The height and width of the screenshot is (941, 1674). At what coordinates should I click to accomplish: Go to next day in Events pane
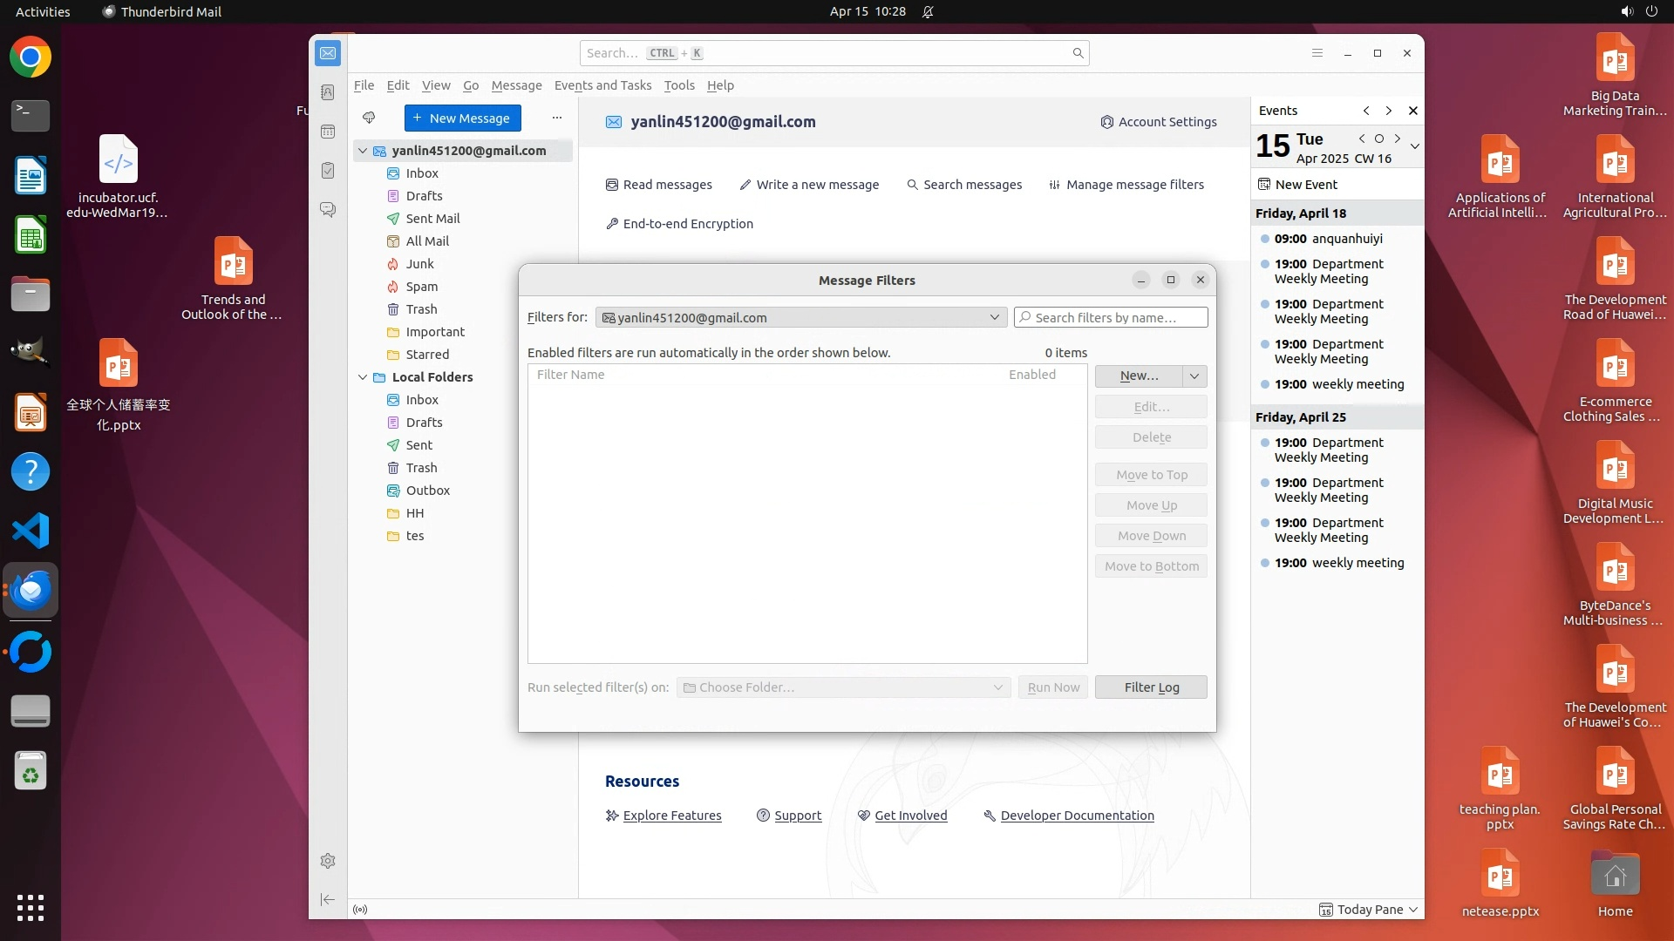(x=1398, y=139)
